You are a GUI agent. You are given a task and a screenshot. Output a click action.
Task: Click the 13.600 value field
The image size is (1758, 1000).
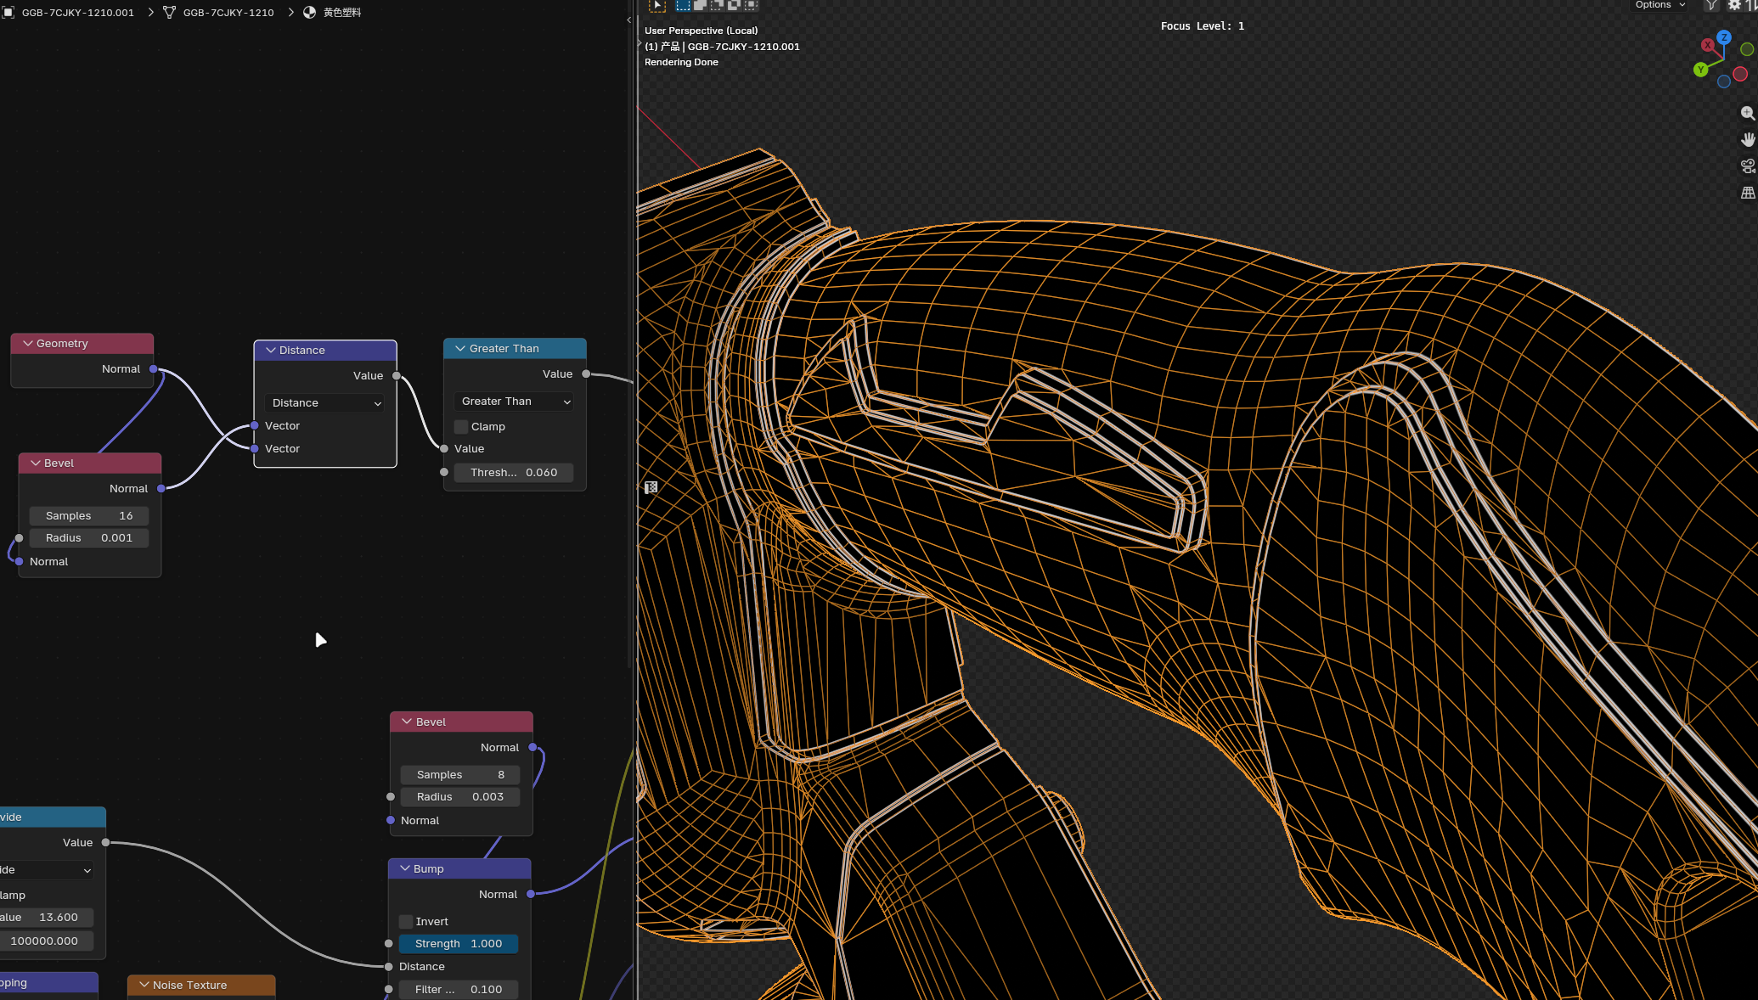coord(46,918)
